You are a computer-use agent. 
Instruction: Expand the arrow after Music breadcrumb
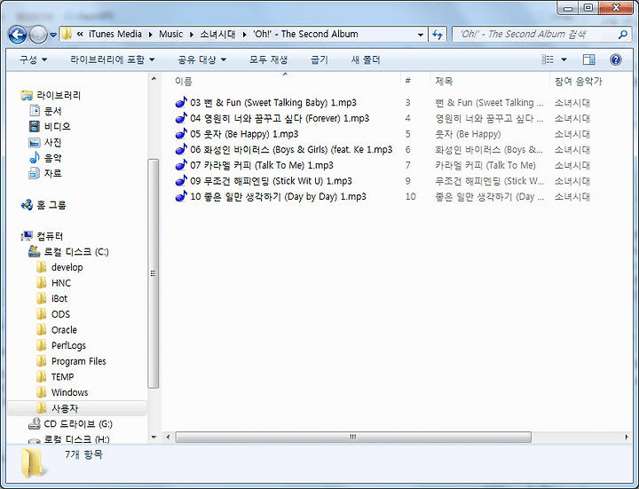191,35
